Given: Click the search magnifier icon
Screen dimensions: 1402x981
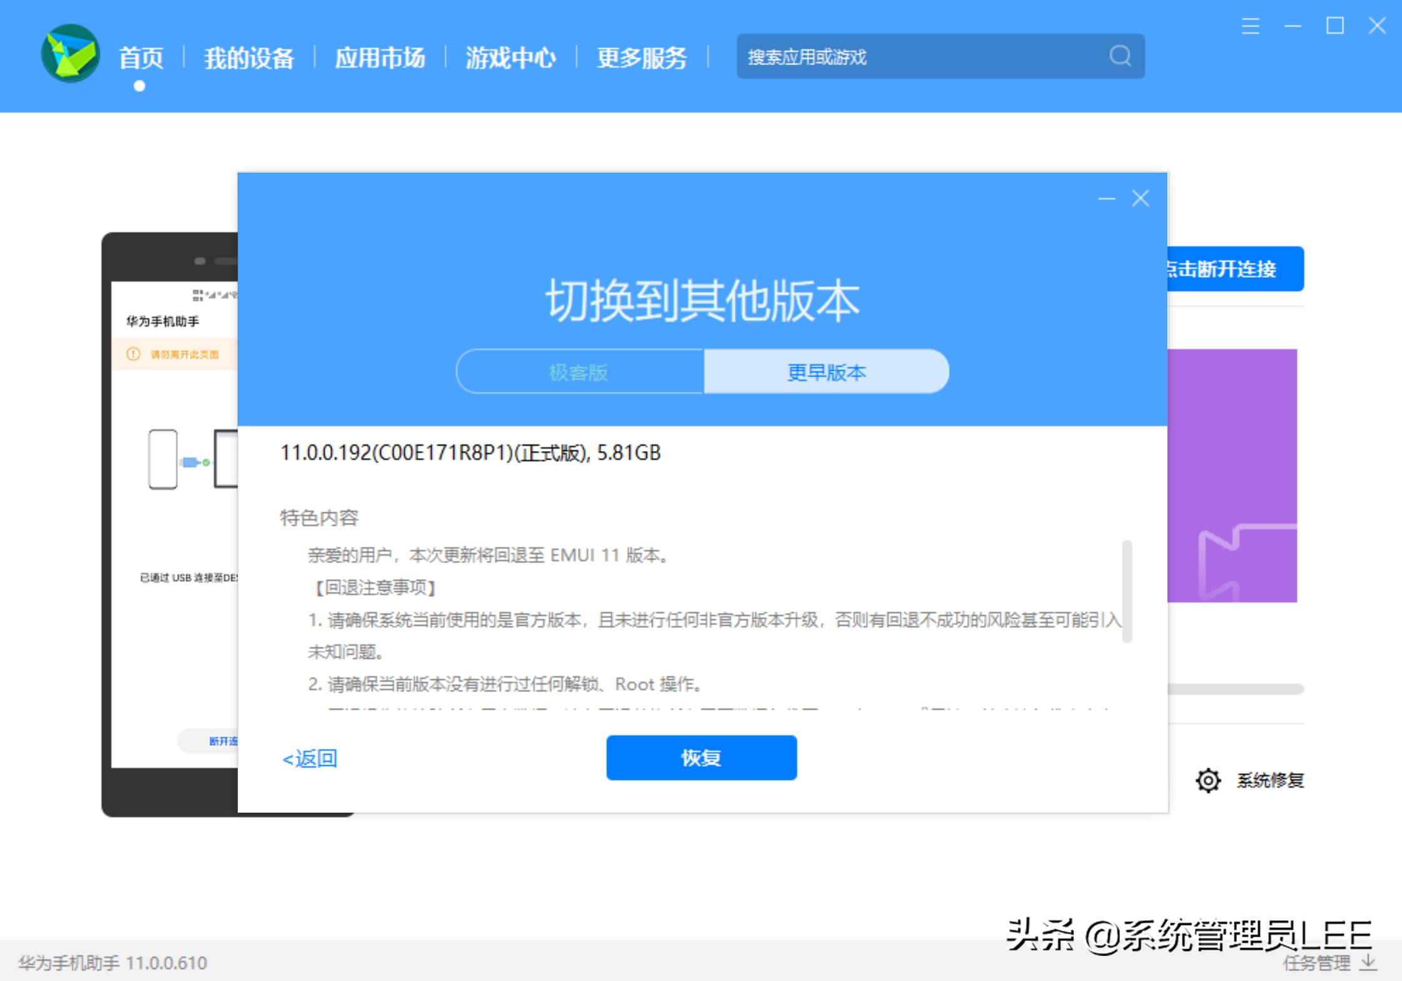Looking at the screenshot, I should 1120,56.
